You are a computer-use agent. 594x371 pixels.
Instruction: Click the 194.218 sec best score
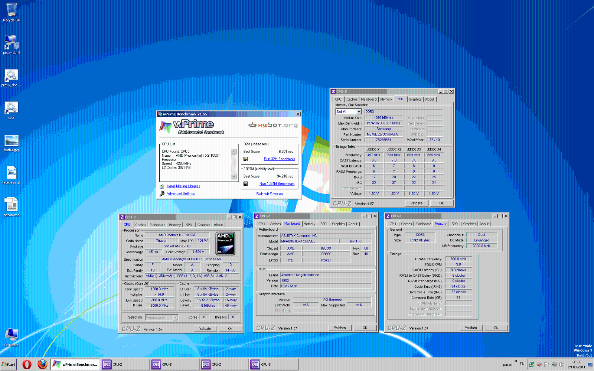coord(284,176)
